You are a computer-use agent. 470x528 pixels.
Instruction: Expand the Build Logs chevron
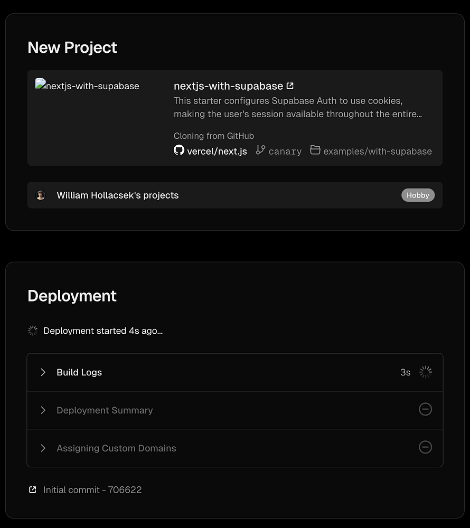point(43,372)
